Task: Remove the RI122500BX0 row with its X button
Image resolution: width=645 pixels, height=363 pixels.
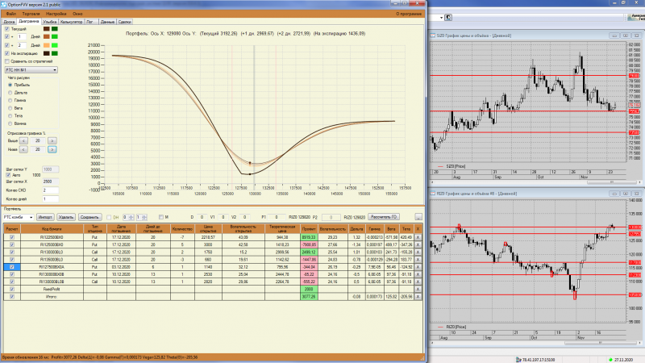Action: (418, 237)
